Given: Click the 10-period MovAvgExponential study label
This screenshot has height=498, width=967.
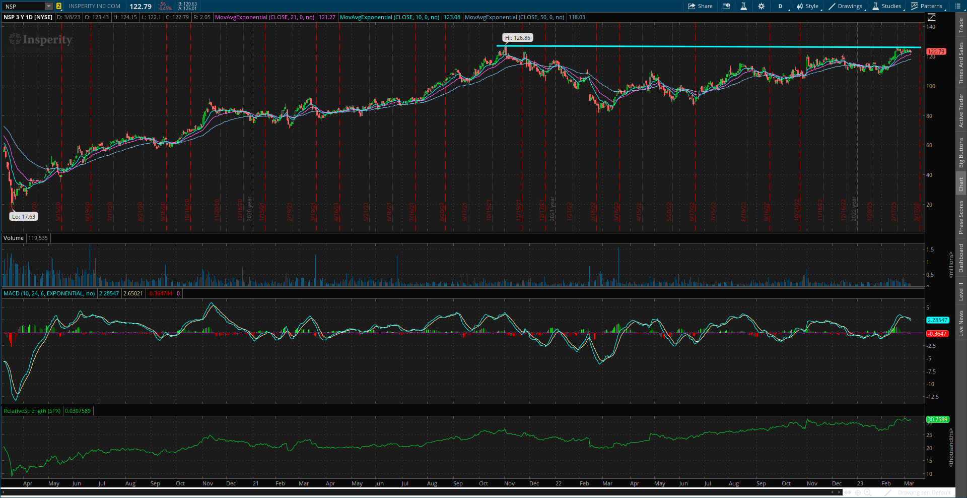Looking at the screenshot, I should (x=389, y=17).
